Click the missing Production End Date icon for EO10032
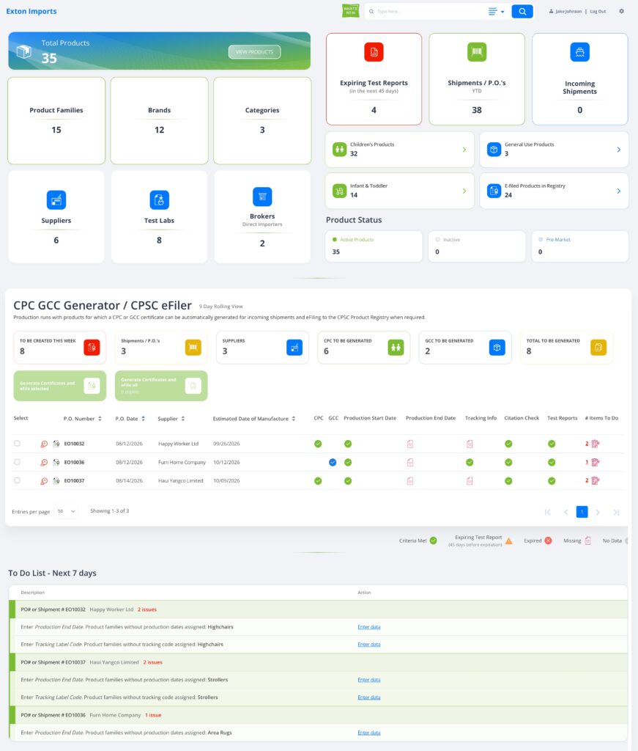The width and height of the screenshot is (638, 751). [410, 444]
